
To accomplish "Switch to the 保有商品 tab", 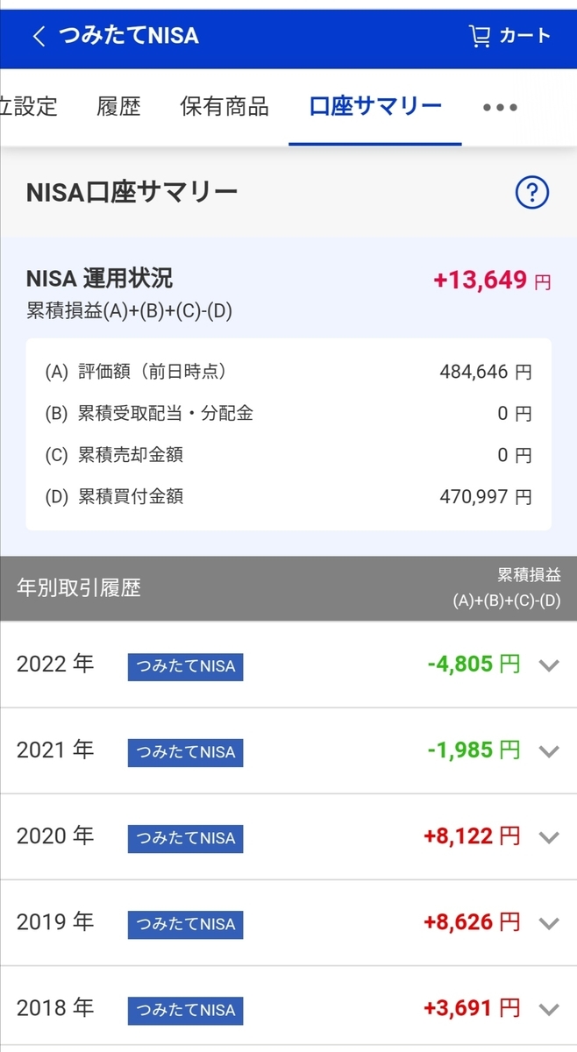I will [x=224, y=107].
